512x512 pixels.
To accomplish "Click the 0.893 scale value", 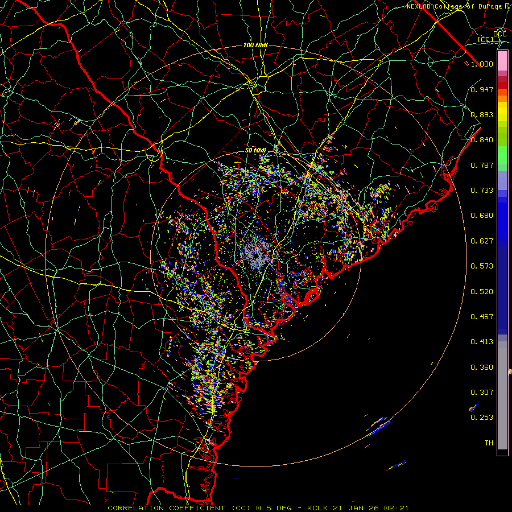I will pyautogui.click(x=482, y=114).
